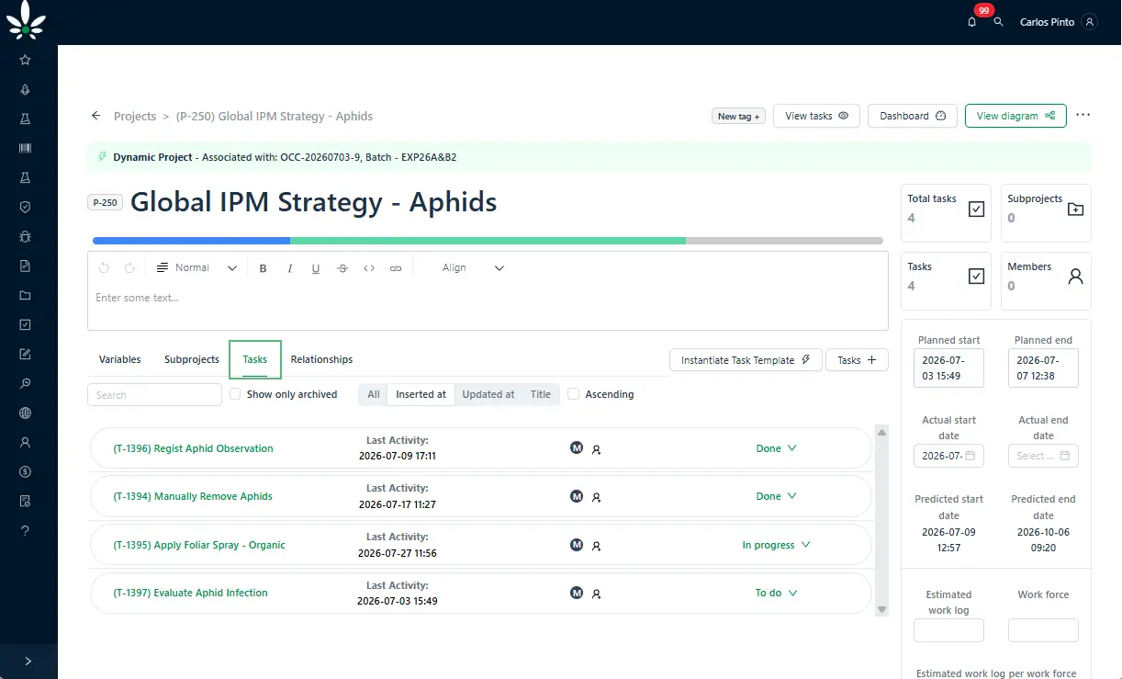This screenshot has width=1122, height=679.
Task: Open the help question mark sidebar icon
Action: point(25,530)
